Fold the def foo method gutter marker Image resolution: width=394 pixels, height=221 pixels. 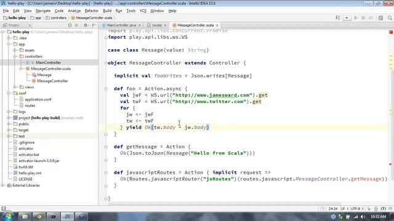point(106,88)
